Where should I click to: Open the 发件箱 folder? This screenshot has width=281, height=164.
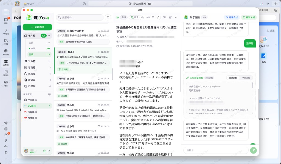37,61
